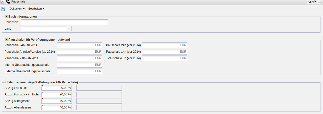This screenshot has width=323, height=114.
Task: Pin the Pauschale tab with pushpin
Action: pyautogui.click(x=309, y=2)
